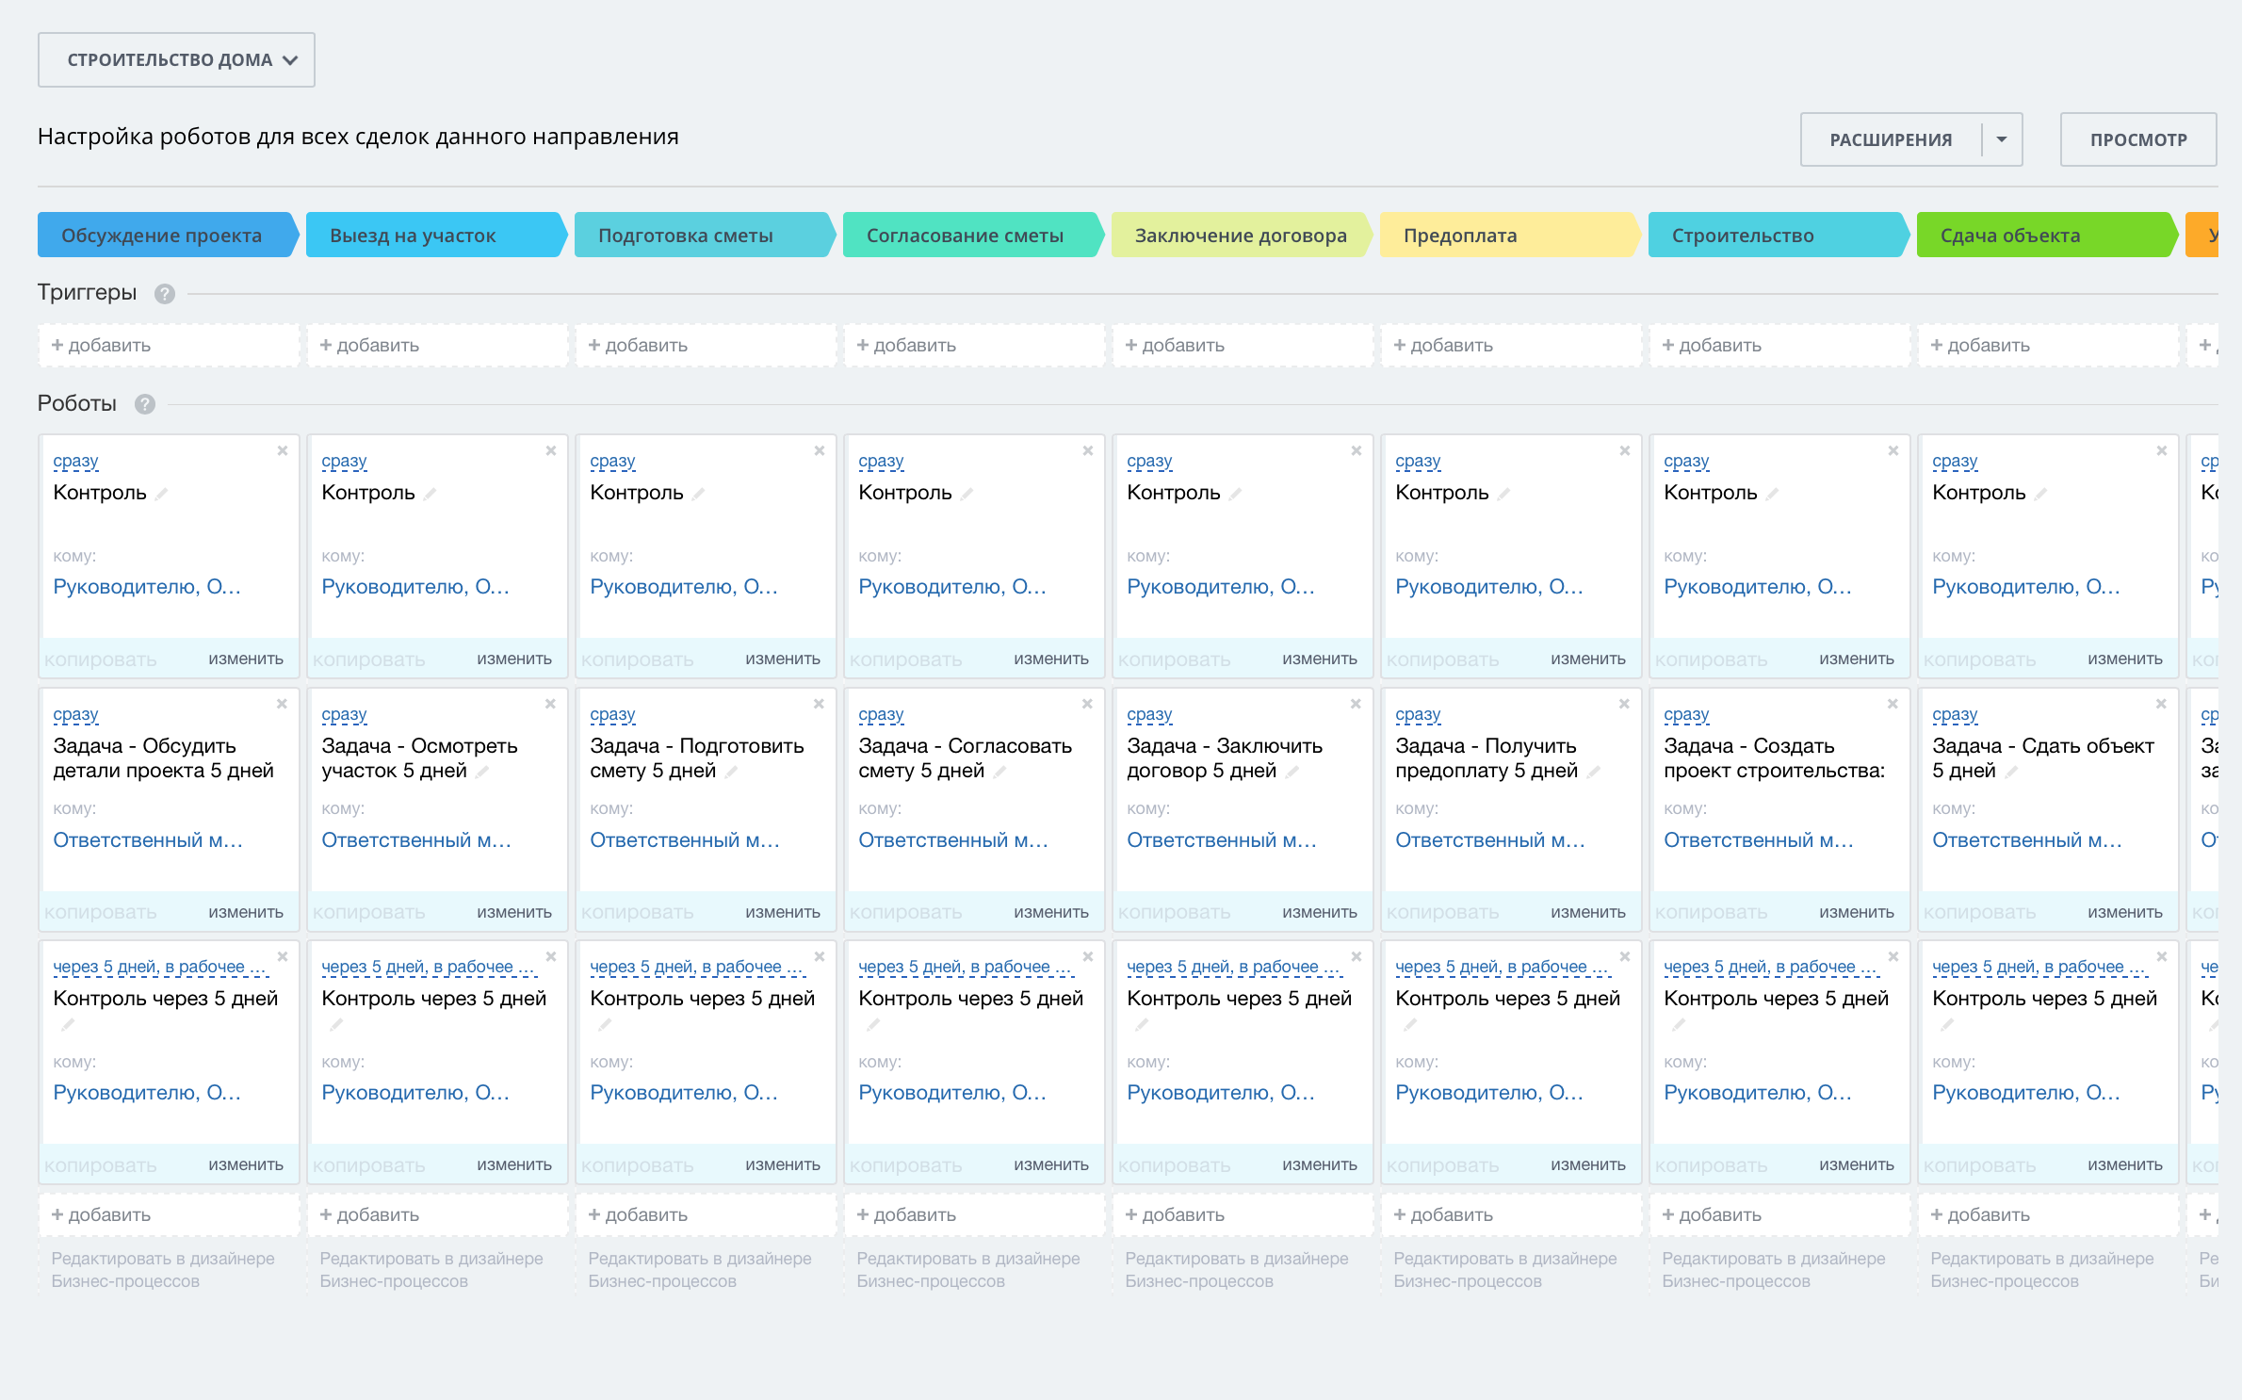Select the Заключение договора stage
This screenshot has width=2242, height=1400.
(x=1240, y=236)
